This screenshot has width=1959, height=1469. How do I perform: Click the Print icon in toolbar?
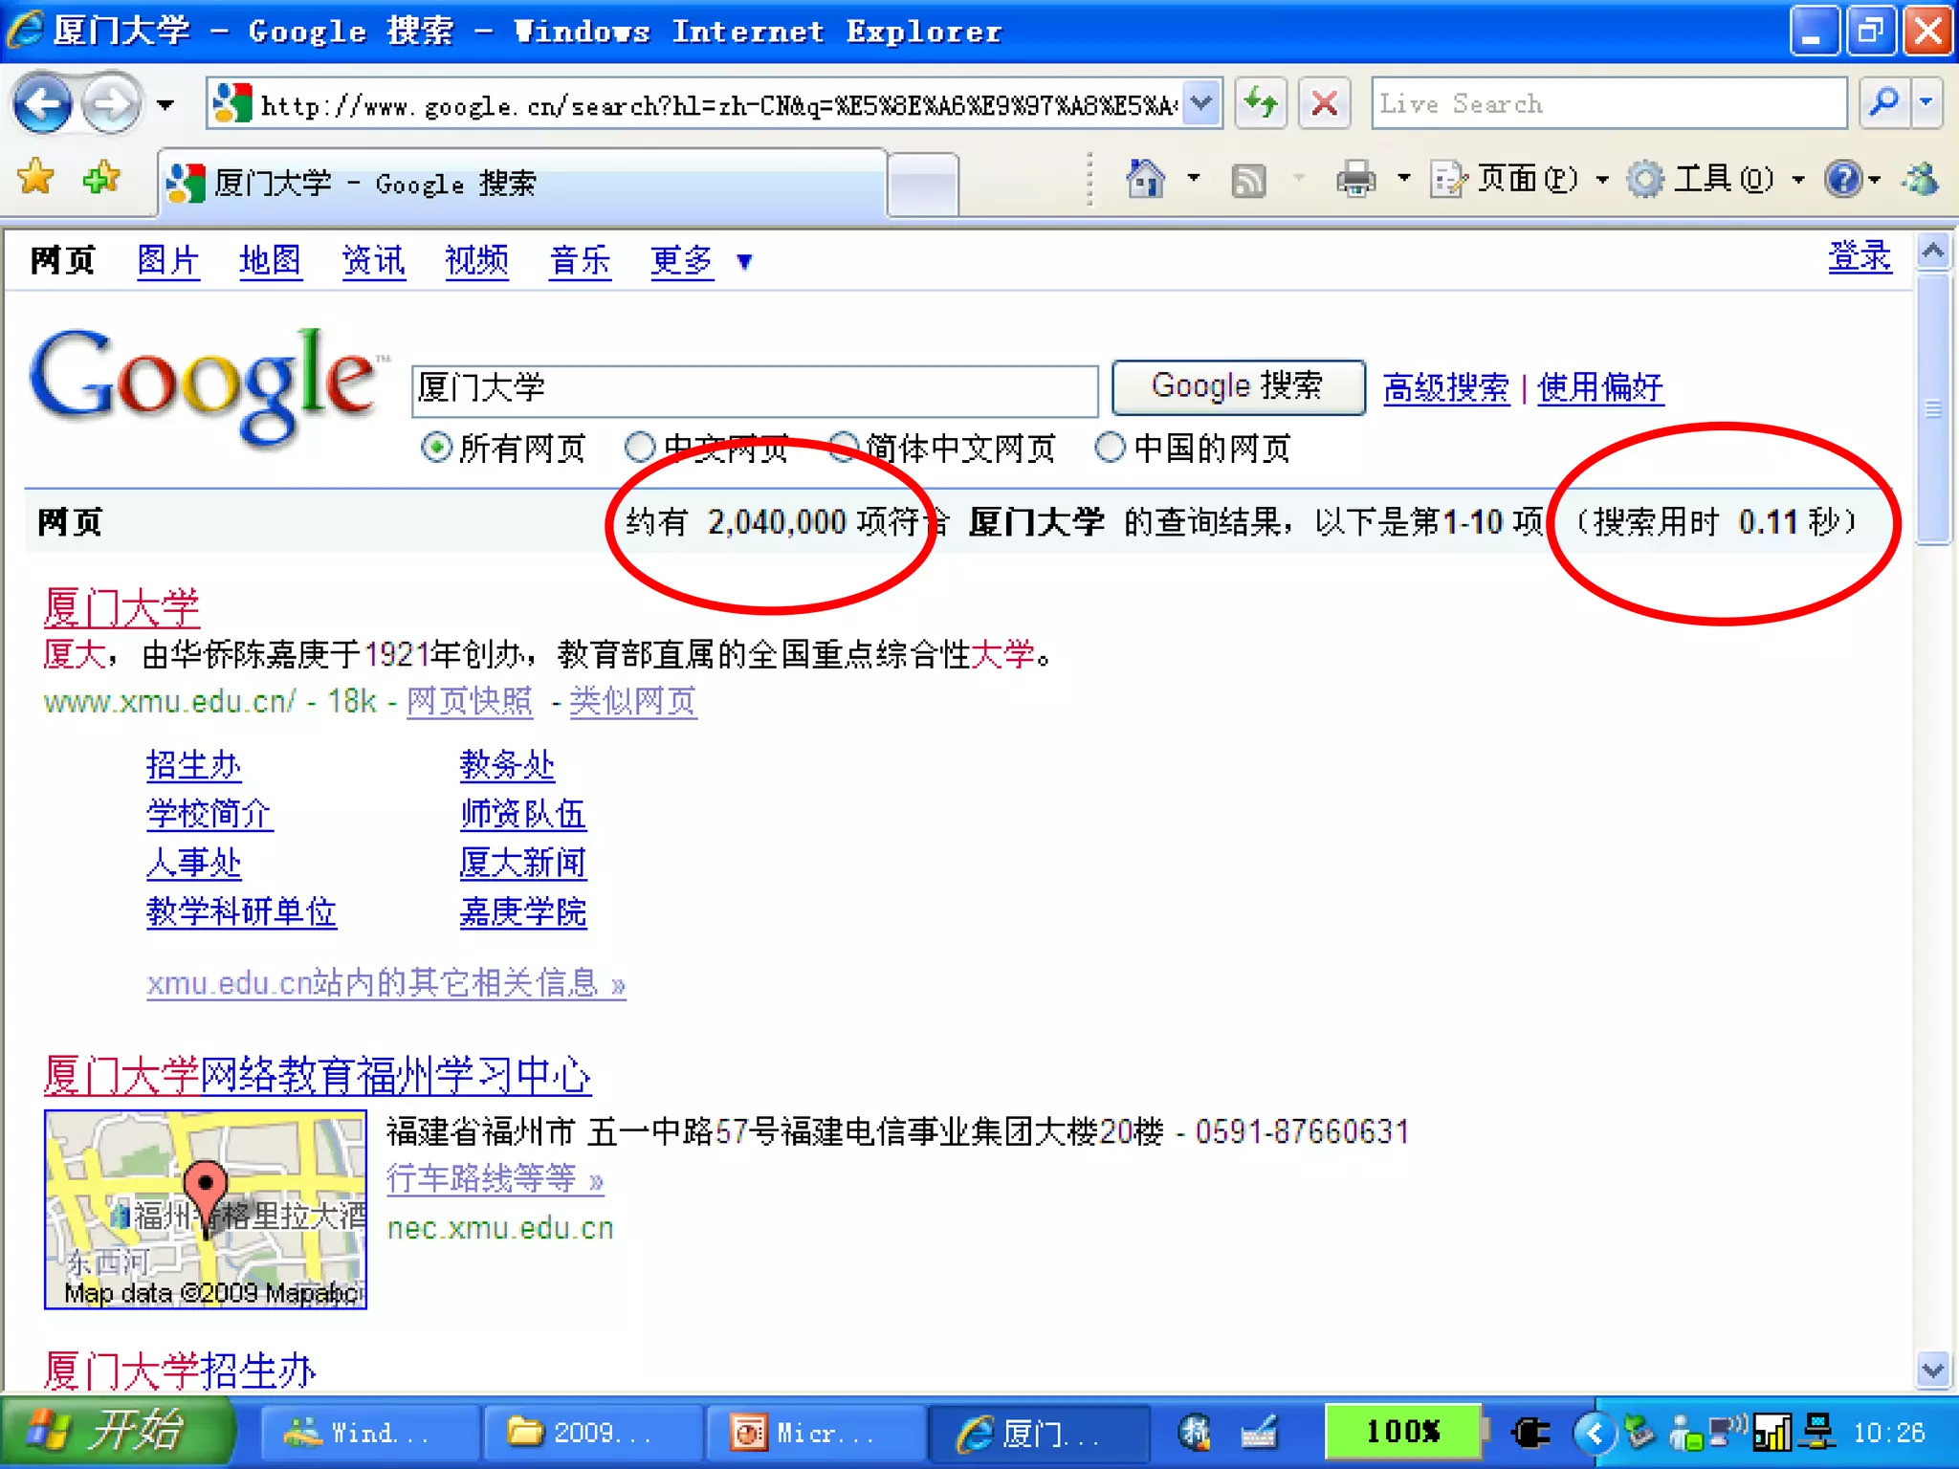point(1356,179)
